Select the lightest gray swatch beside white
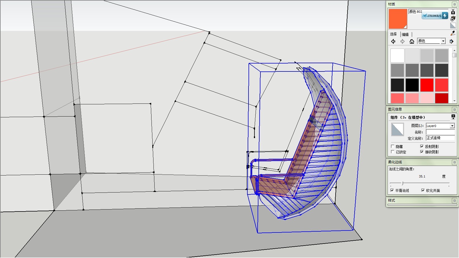The image size is (459, 258). pos(412,56)
